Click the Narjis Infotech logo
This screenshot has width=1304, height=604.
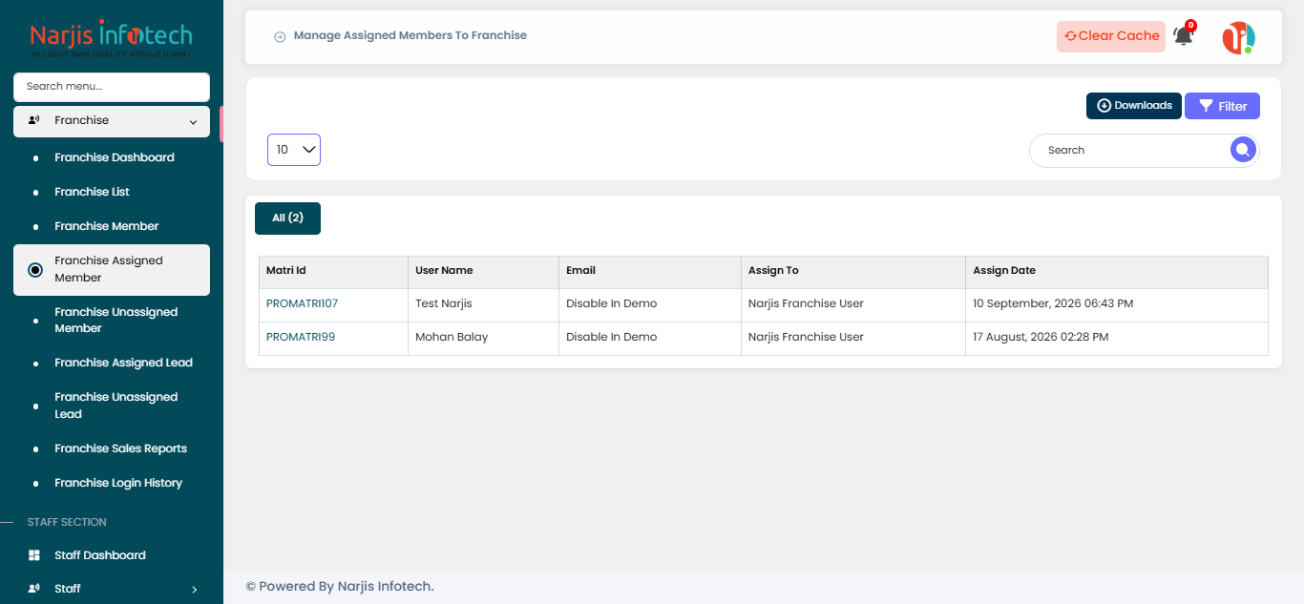coord(112,38)
